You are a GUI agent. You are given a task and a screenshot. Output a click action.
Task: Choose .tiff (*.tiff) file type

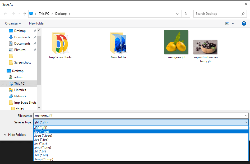point(141,155)
